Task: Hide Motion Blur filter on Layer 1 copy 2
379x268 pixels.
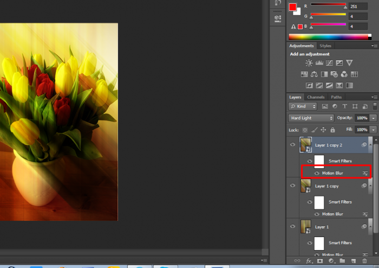Action: tap(317, 173)
